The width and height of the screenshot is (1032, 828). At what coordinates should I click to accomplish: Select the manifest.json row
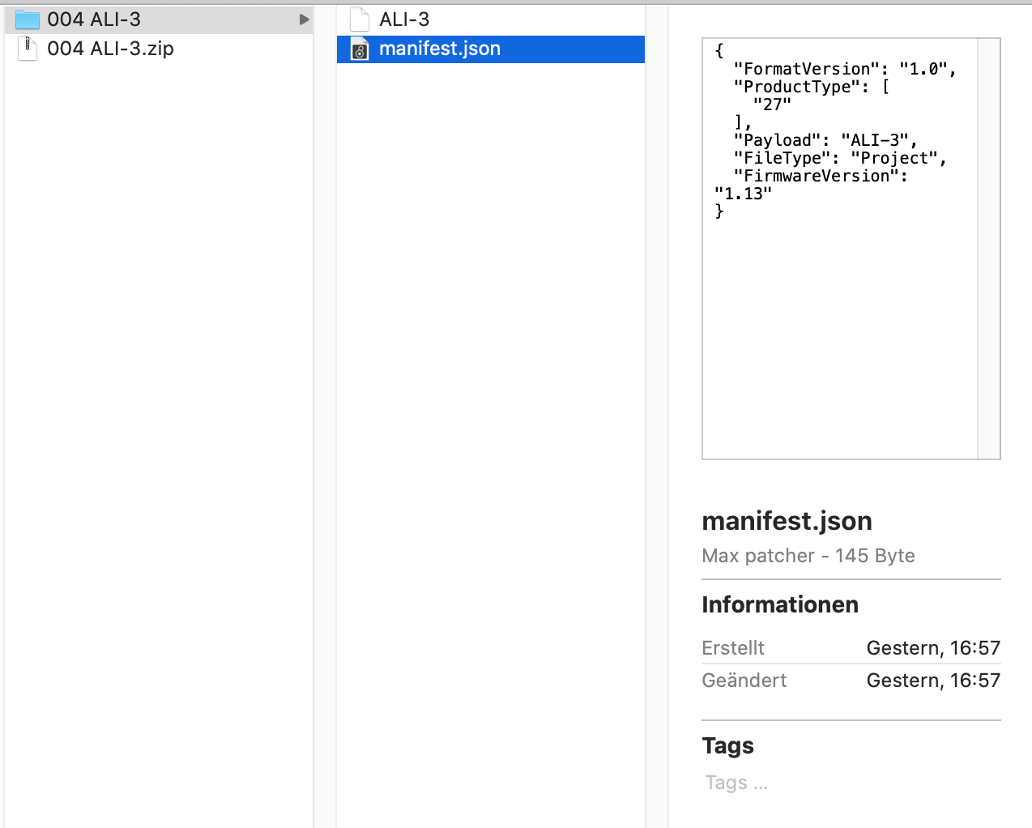(491, 49)
